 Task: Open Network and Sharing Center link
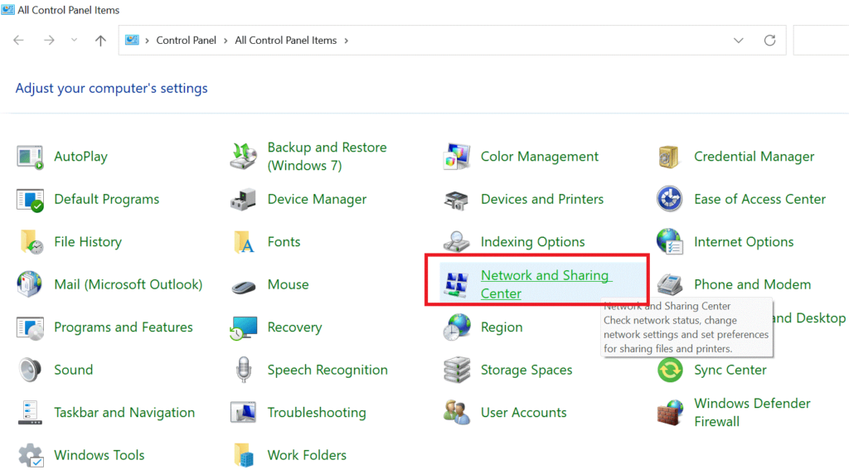[x=546, y=284]
